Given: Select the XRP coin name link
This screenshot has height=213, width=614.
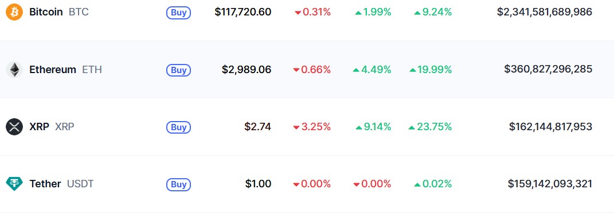Looking at the screenshot, I should point(39,127).
